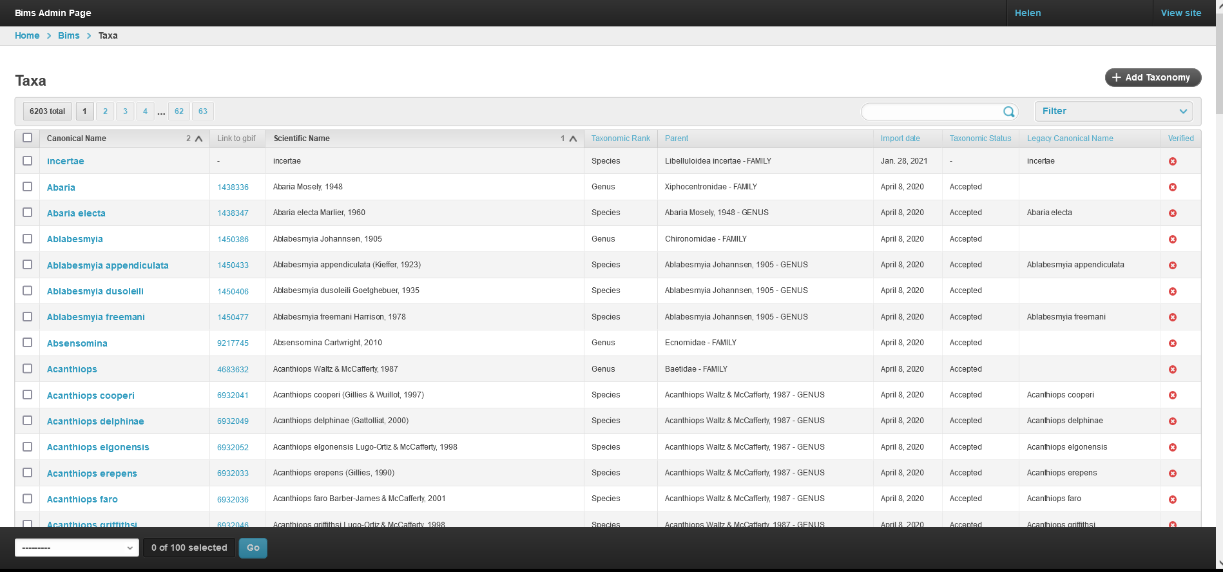The height and width of the screenshot is (572, 1223).
Task: Click unverified icon for Acanthiops cooperi
Action: click(1173, 396)
